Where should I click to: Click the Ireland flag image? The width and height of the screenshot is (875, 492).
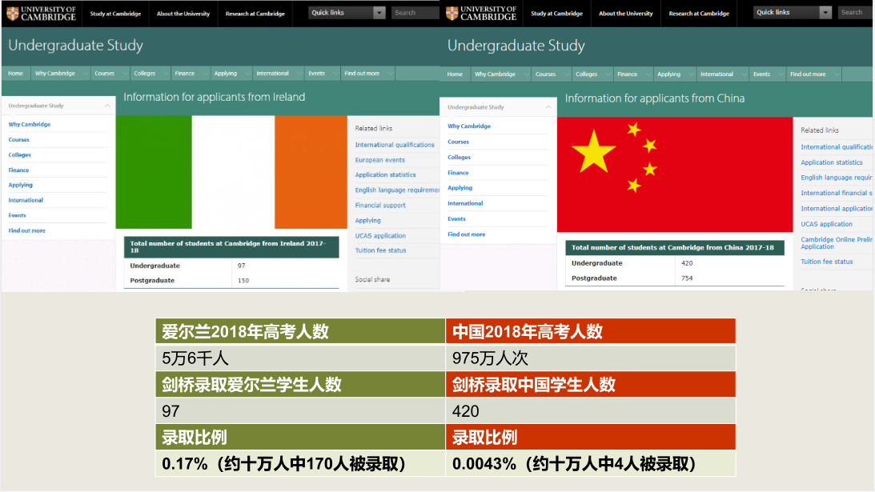231,172
